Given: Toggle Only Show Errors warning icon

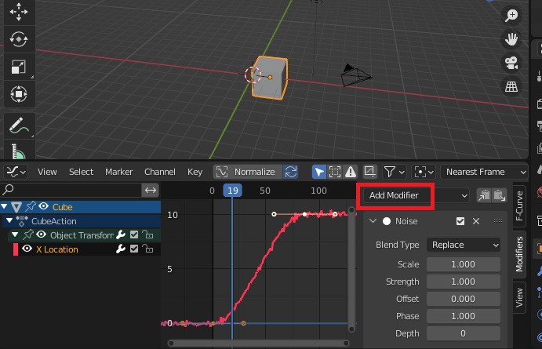Looking at the screenshot, I should tap(351, 172).
